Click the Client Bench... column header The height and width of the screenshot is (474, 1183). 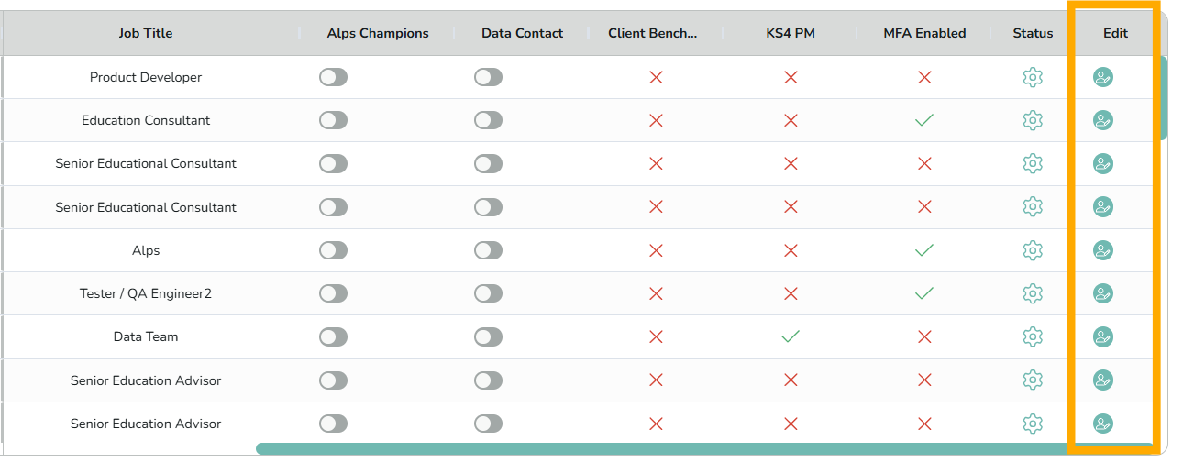click(653, 33)
